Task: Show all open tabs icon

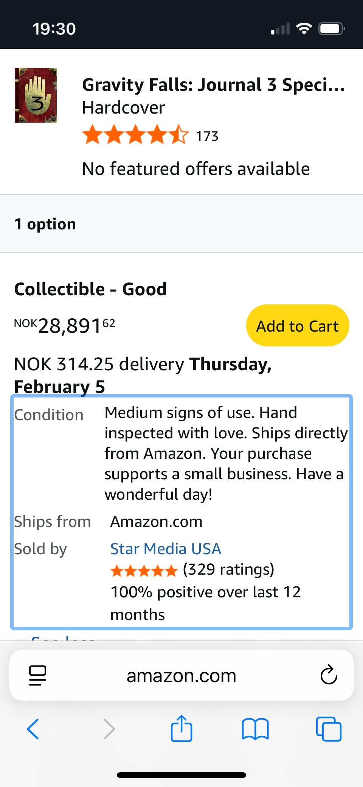Action: (329, 729)
